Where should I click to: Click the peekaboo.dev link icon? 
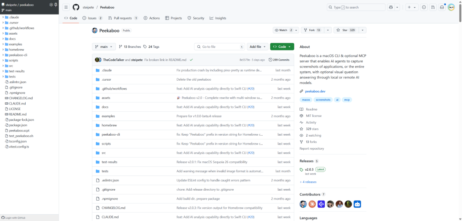pyautogui.click(x=301, y=91)
